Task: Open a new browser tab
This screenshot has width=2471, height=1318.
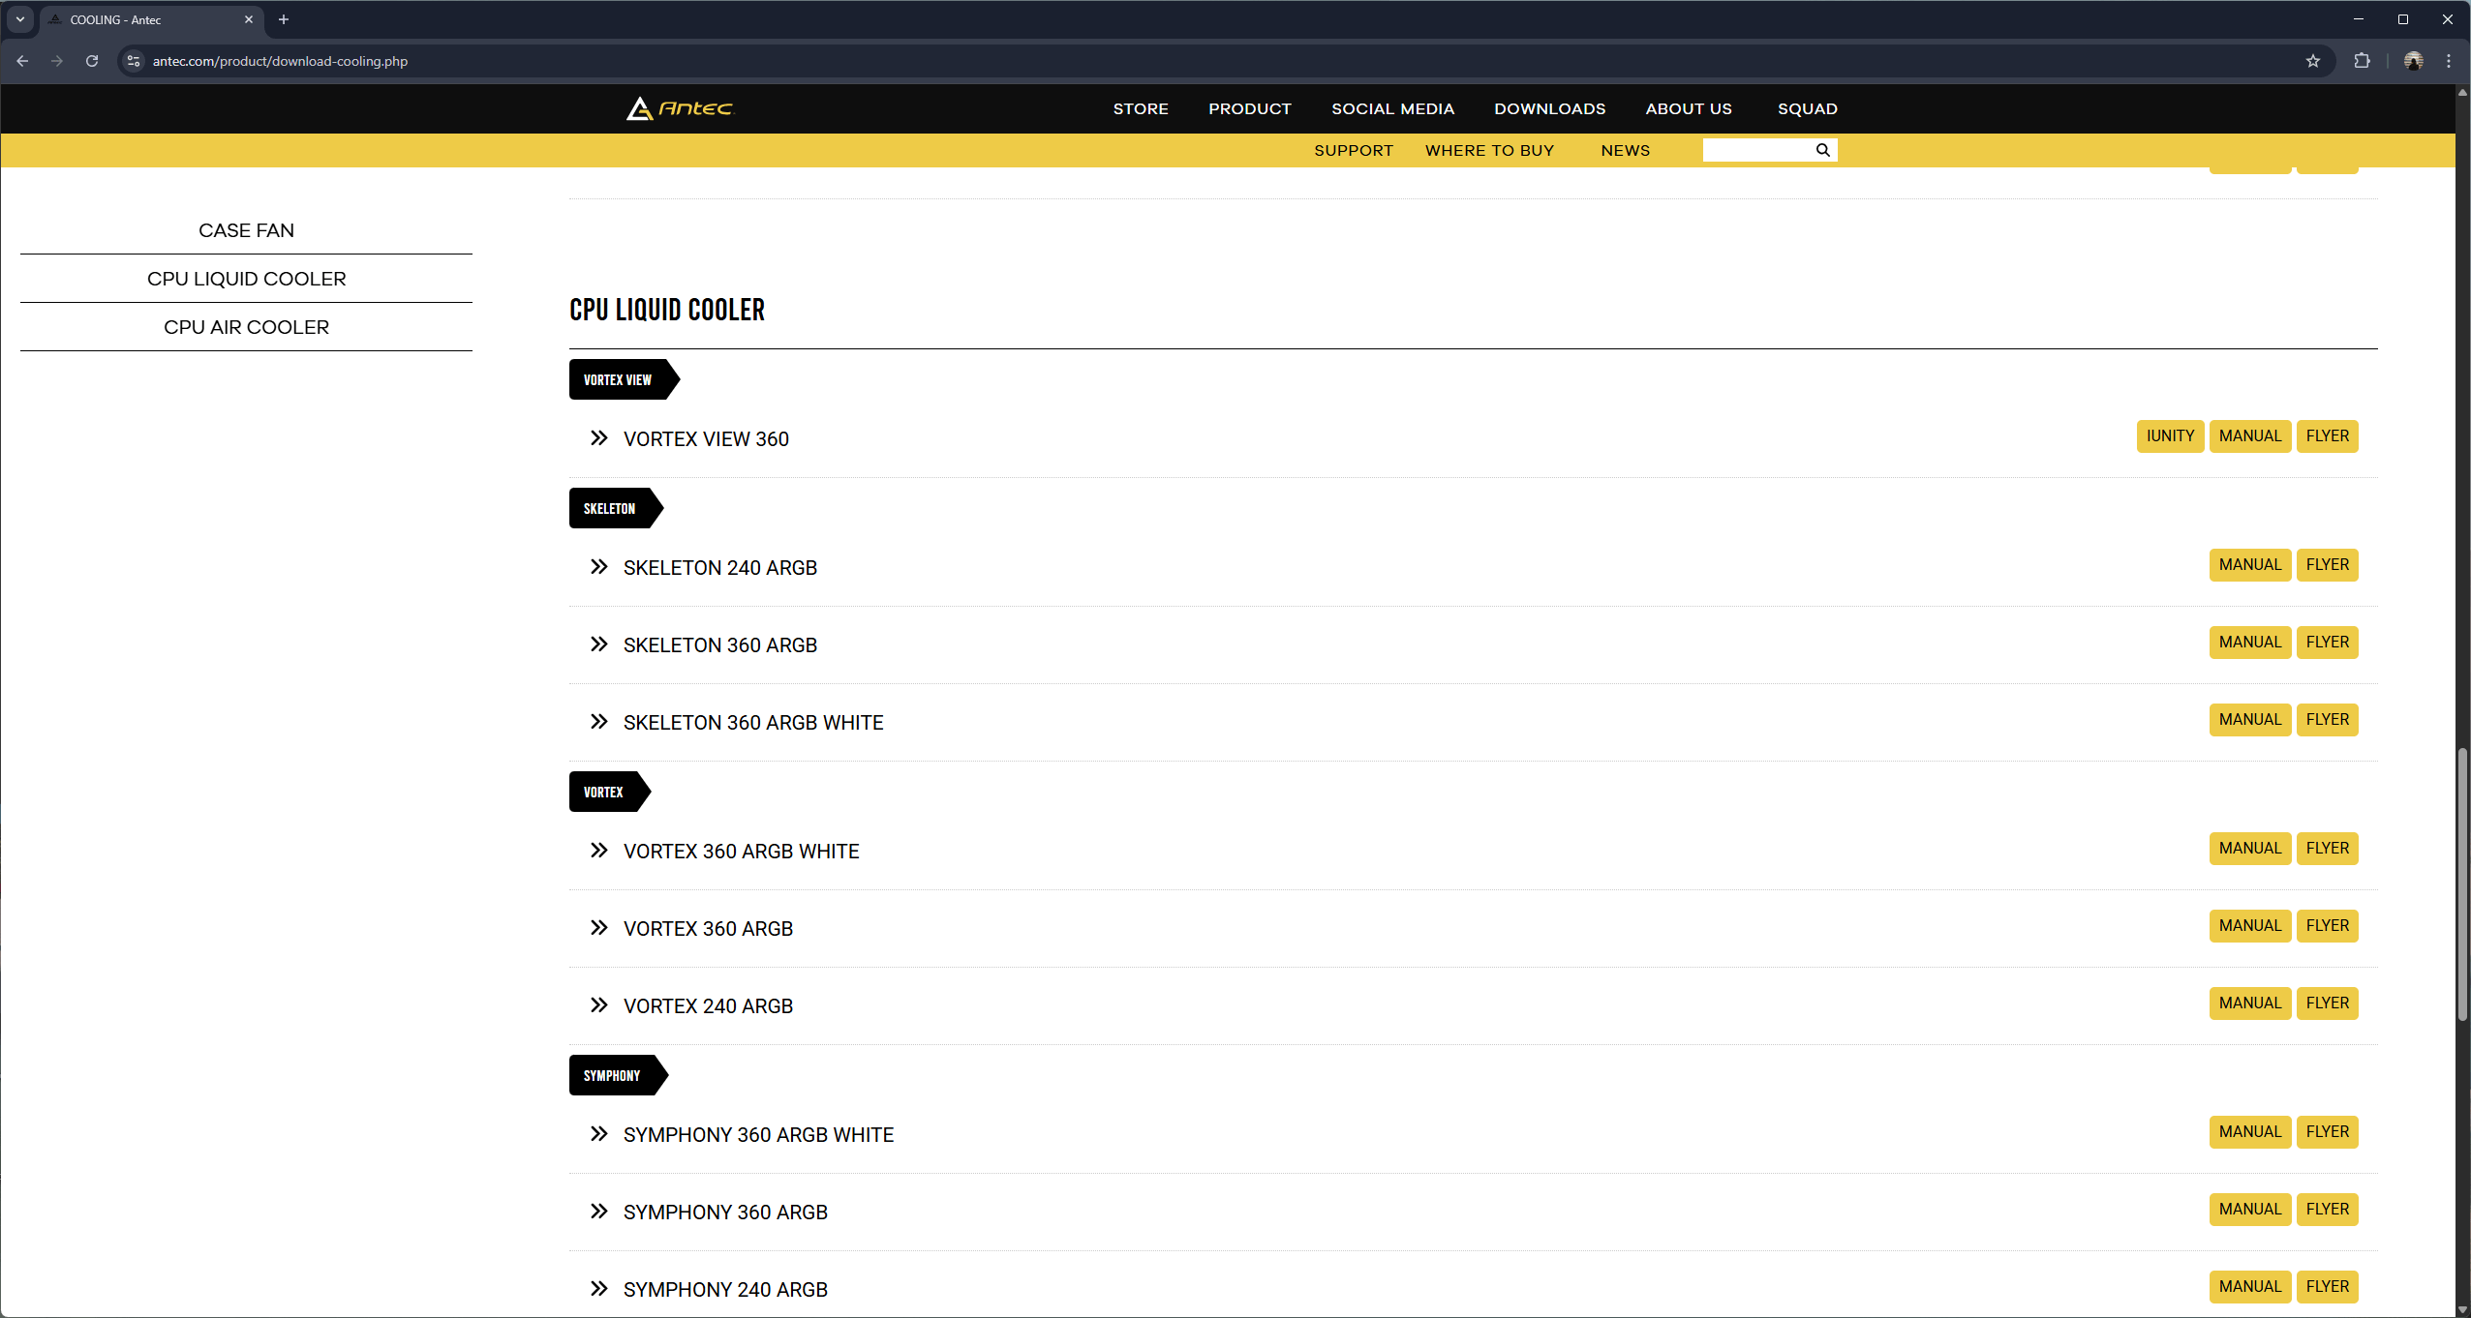Action: coord(284,19)
